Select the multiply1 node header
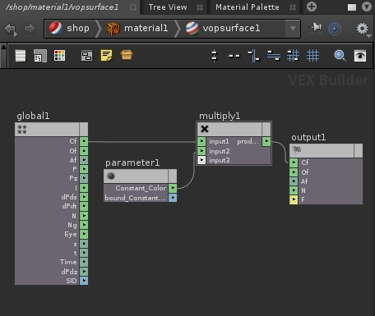 (x=229, y=129)
